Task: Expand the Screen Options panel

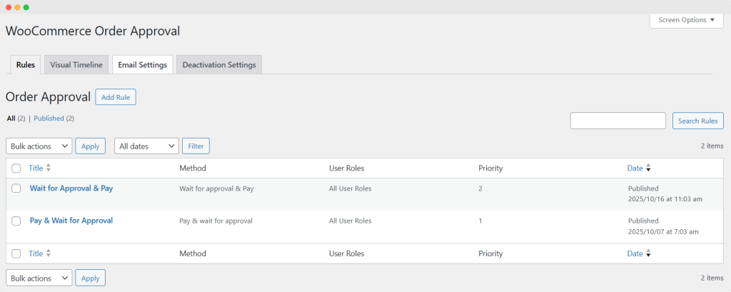Action: pos(686,20)
